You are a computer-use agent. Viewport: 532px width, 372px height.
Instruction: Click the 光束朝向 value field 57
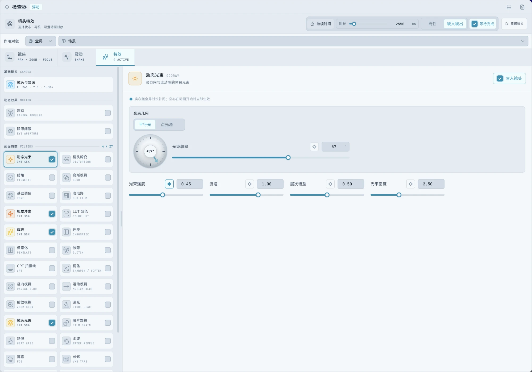(x=335, y=147)
